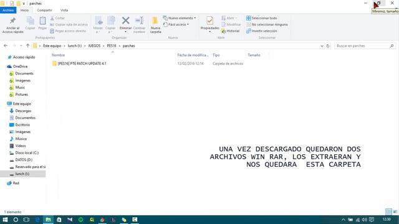Click the Eliminar red X icon
Screen dimensions: 399x224
(125, 21)
